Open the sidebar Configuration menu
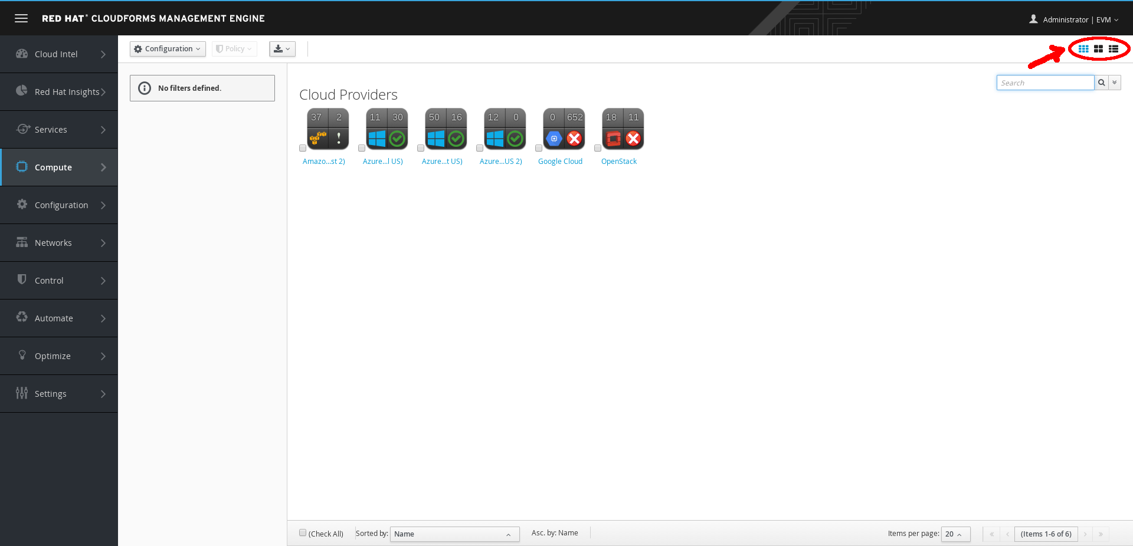The width and height of the screenshot is (1133, 546). point(59,205)
